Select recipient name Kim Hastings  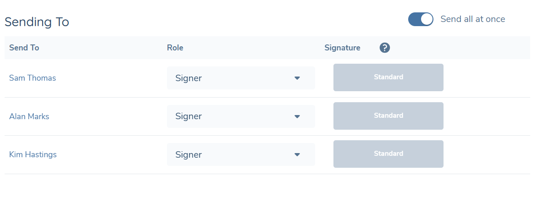(33, 154)
